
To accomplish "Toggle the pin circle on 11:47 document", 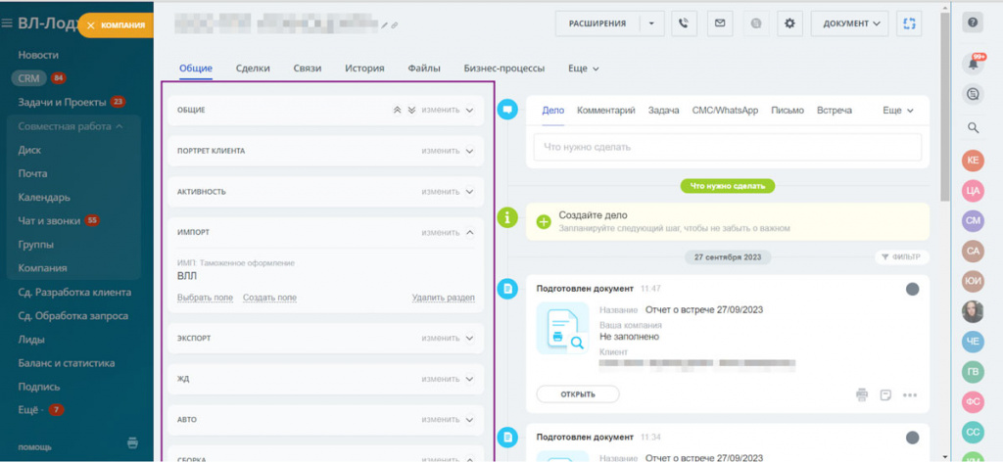I will coord(912,289).
